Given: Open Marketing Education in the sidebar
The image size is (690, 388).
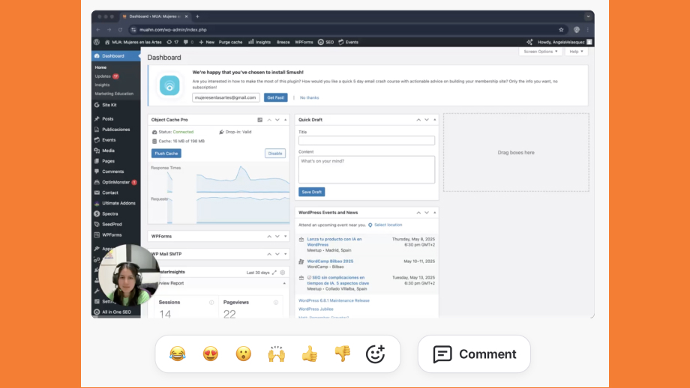Looking at the screenshot, I should (x=114, y=94).
